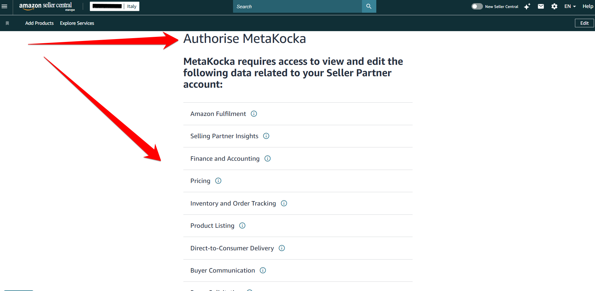Open the Explore Services menu item
This screenshot has height=291, width=595.
coord(77,23)
